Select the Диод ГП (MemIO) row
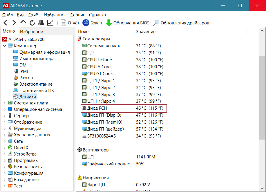 point(123,122)
